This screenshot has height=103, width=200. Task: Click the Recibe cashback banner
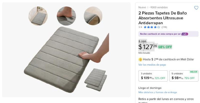[x=160, y=34]
